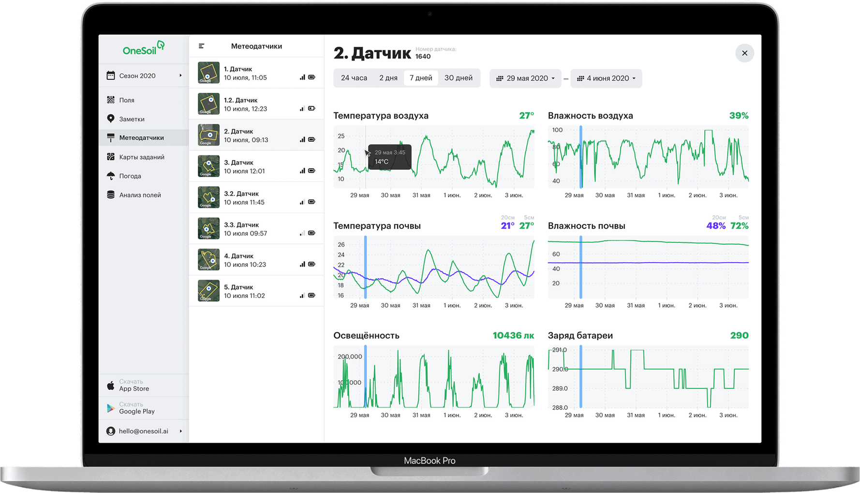Select the 24 часа time range

click(354, 78)
